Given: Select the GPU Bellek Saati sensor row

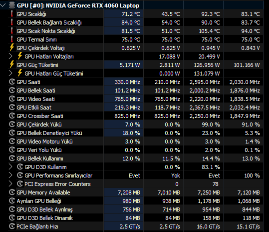Looking at the screenshot, I should [136, 90].
